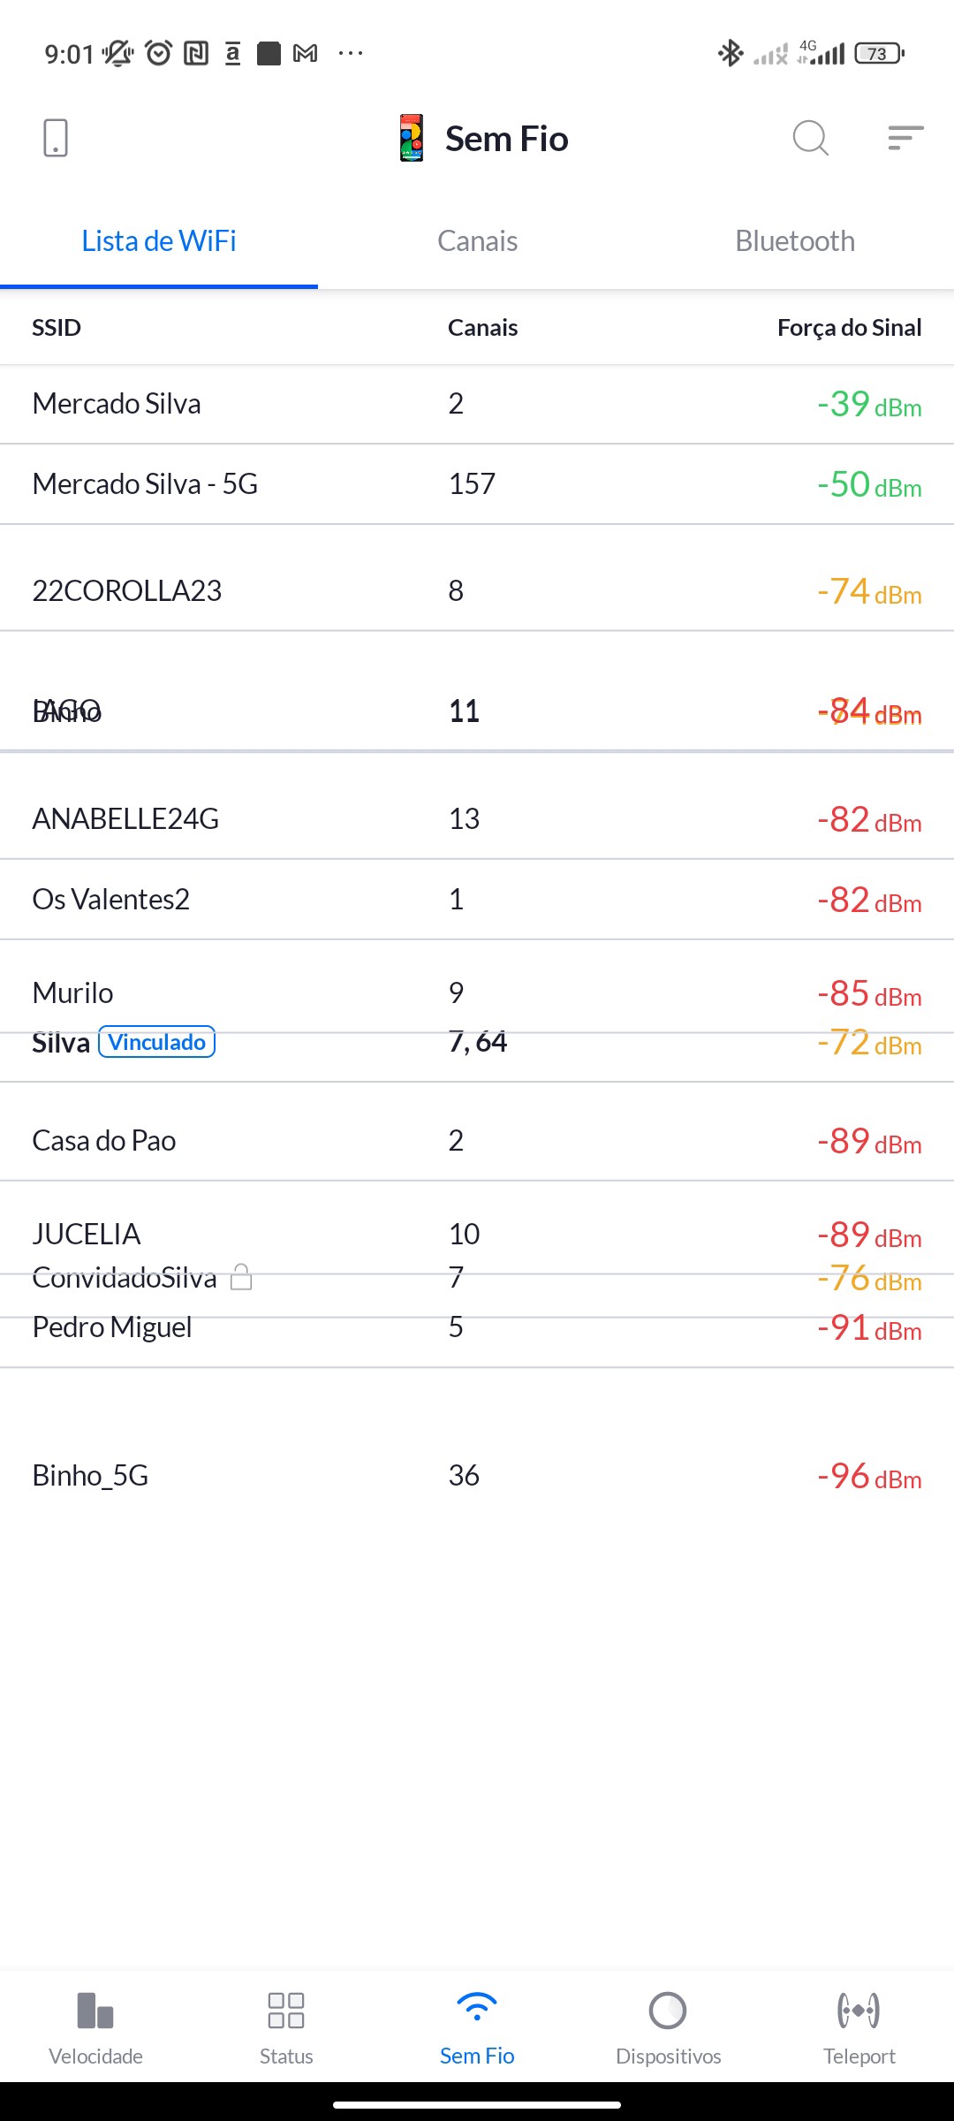Open the sort filter icon
The width and height of the screenshot is (954, 2121).
pyautogui.click(x=905, y=138)
